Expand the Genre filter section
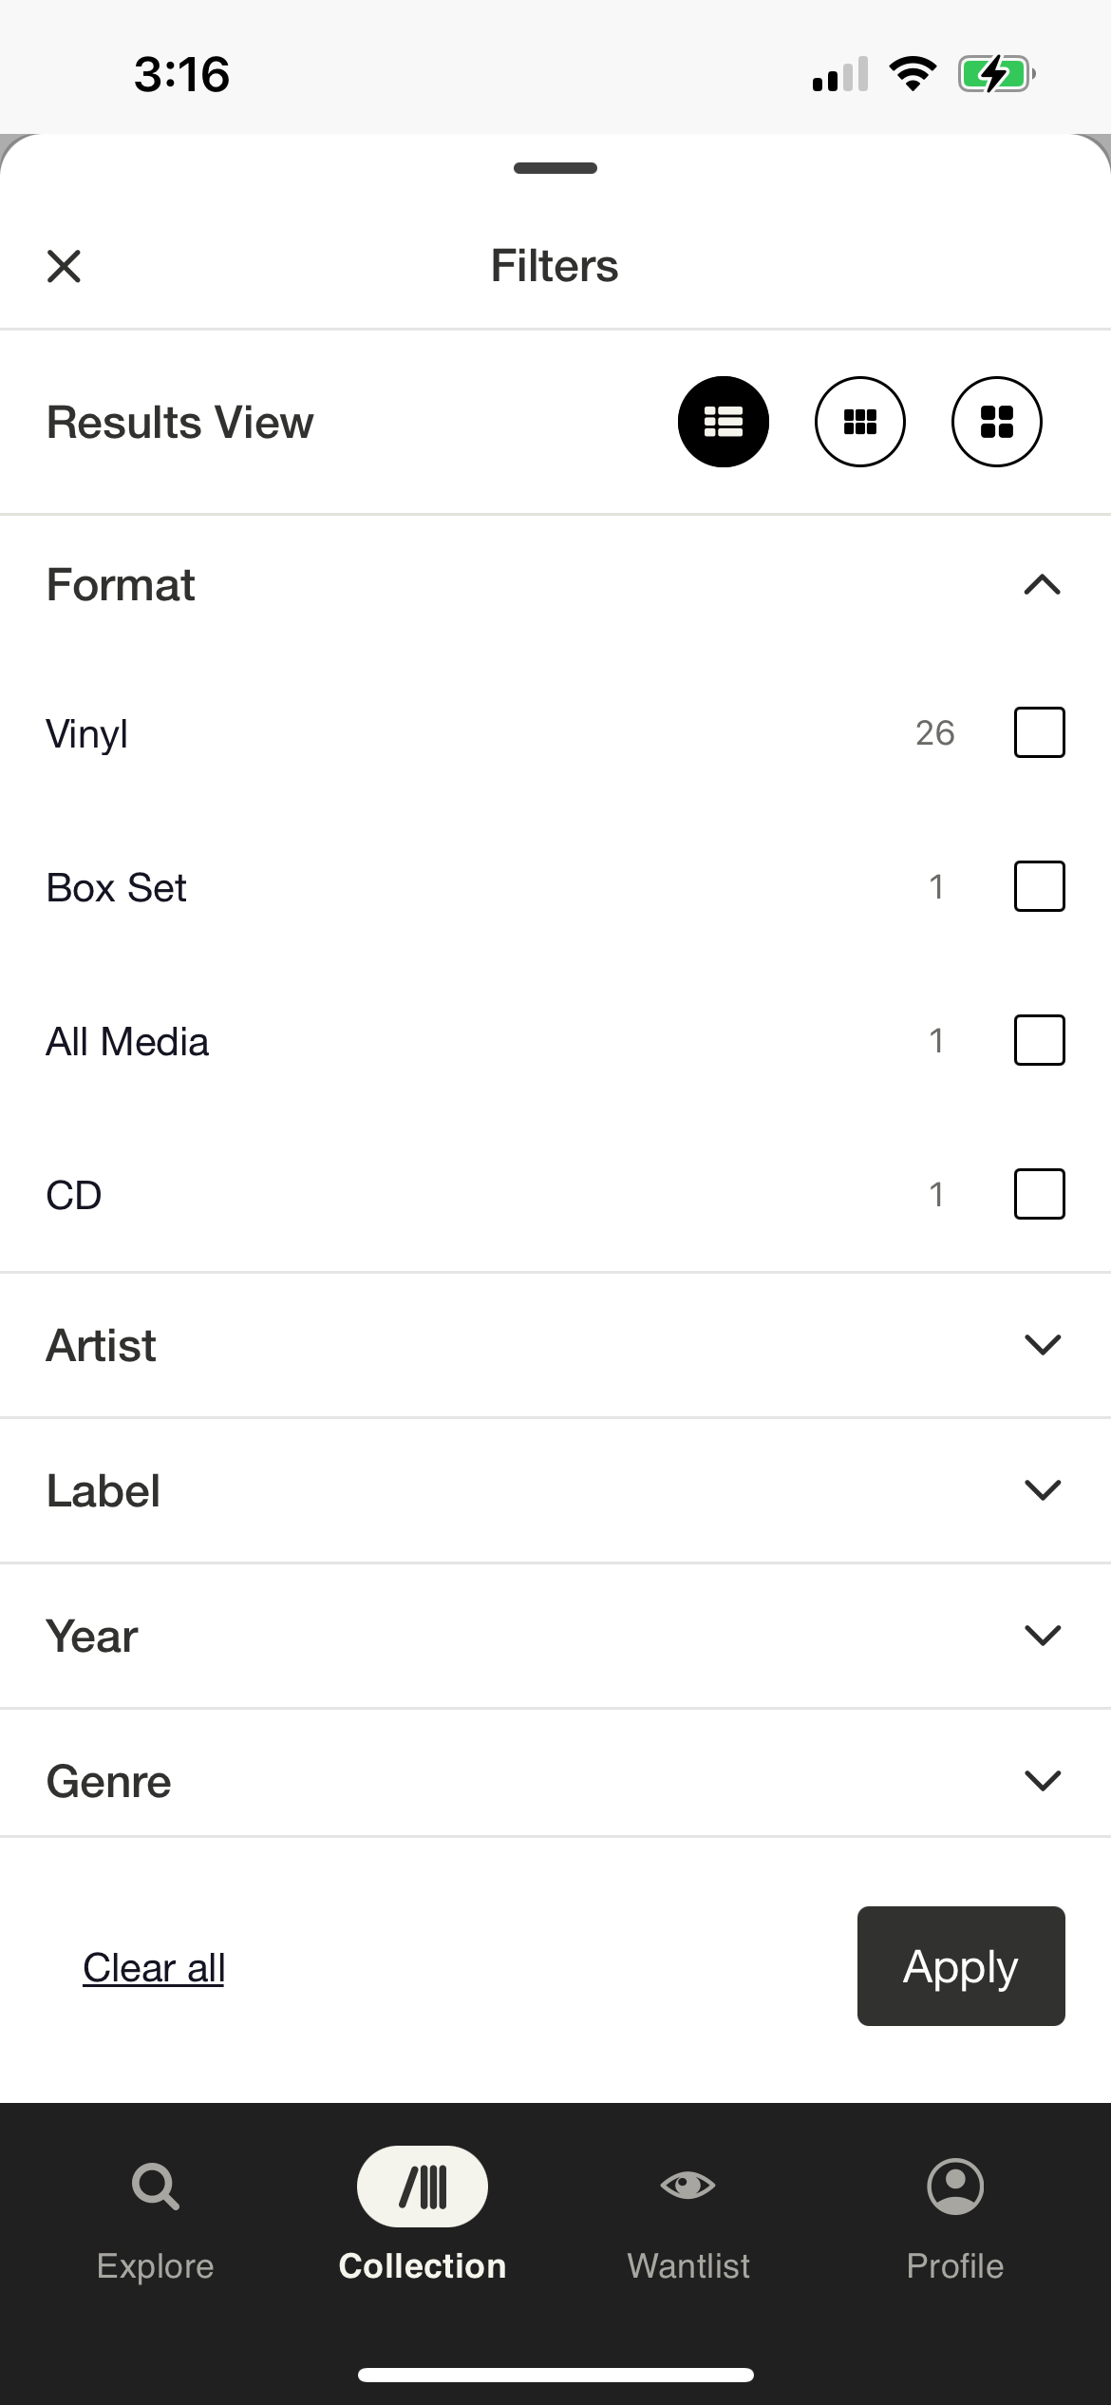Screen dimensions: 1111x2405 tap(1042, 1781)
